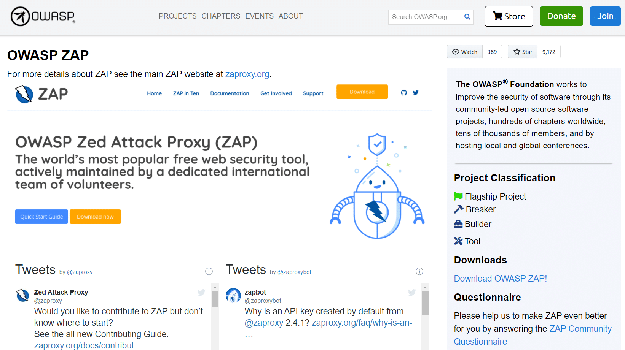The height and width of the screenshot is (350, 625).
Task: Click Twitter bird on Zed Attack Proxy tweet
Action: pyautogui.click(x=201, y=292)
